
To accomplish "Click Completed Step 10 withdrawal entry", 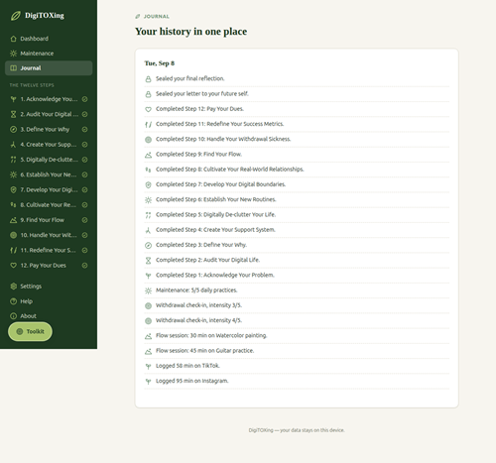I will click(x=297, y=139).
